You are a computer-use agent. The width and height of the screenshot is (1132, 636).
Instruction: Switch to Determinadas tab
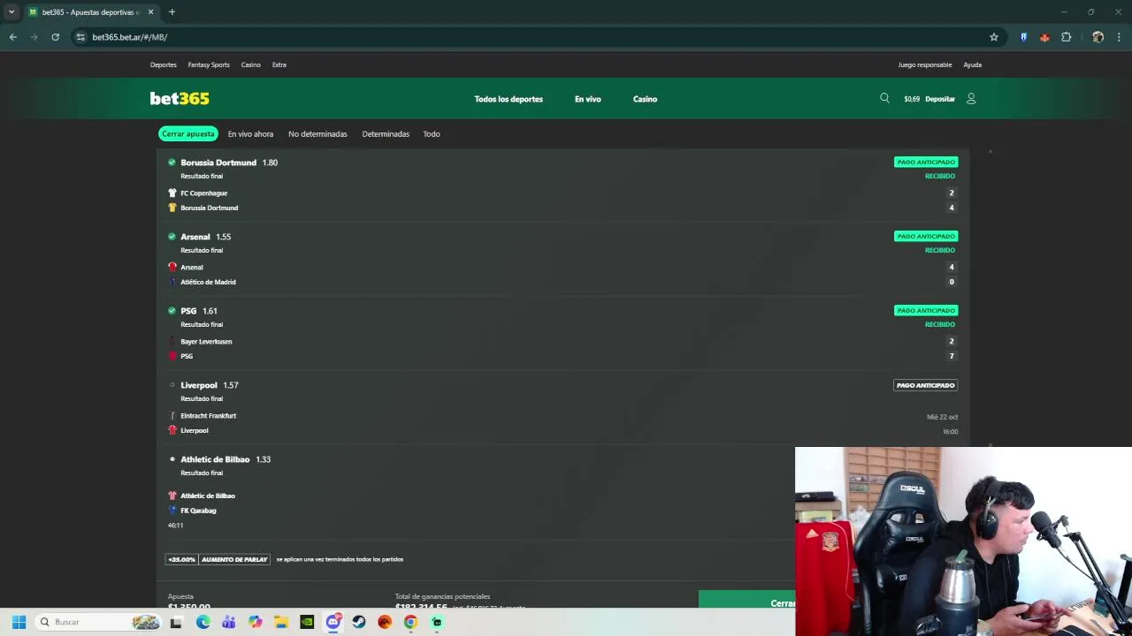tap(386, 134)
